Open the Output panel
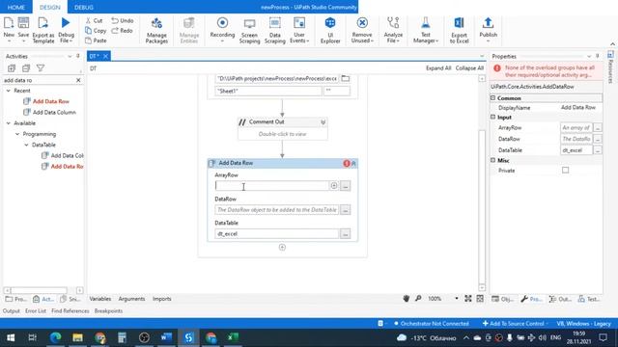This screenshot has height=347, width=618. (11, 310)
